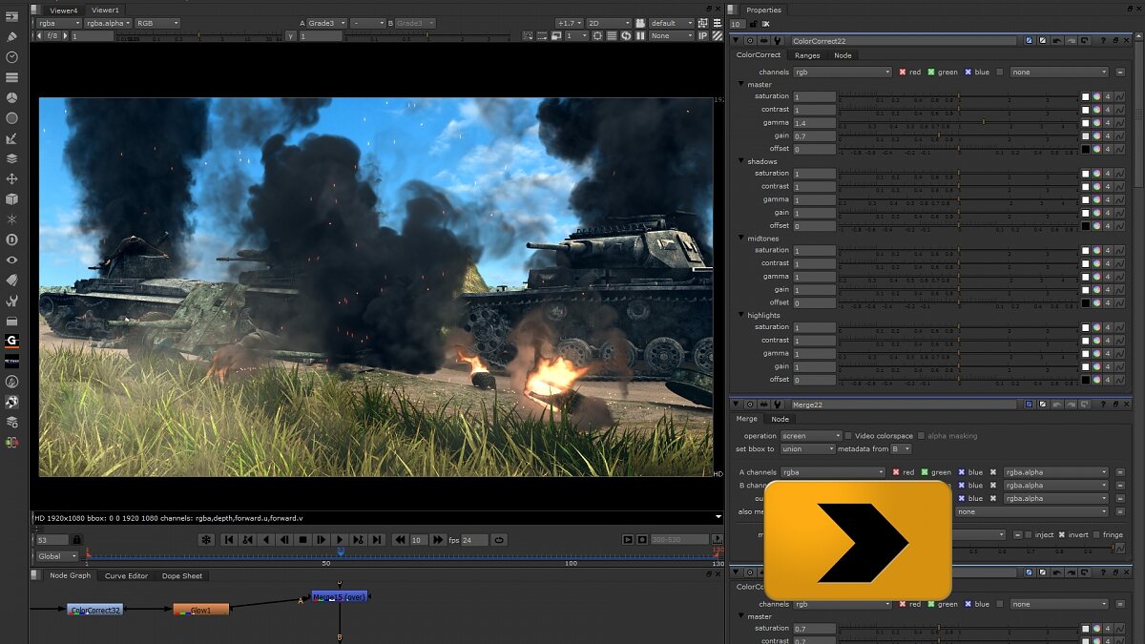This screenshot has height=644, width=1145.
Task: Switch to the Curve Editor tab
Action: tap(126, 575)
